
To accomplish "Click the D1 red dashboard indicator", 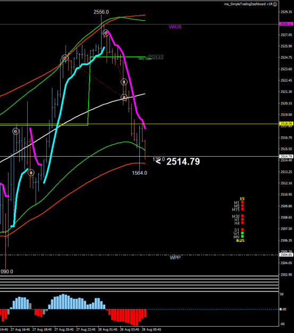I will (x=242, y=230).
